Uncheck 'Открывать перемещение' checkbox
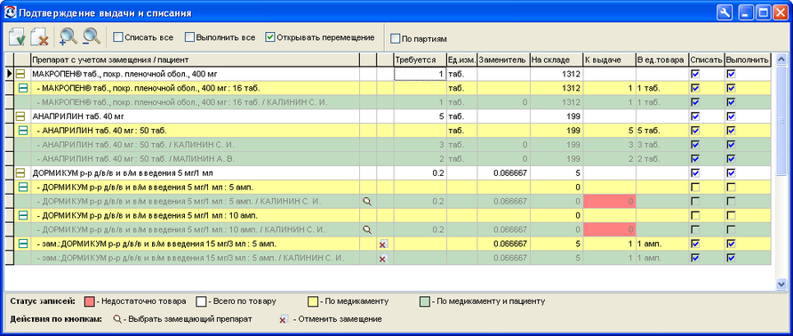The image size is (793, 336). [270, 37]
